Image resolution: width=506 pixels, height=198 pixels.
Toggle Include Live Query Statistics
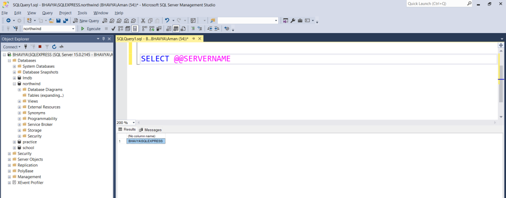(152, 29)
